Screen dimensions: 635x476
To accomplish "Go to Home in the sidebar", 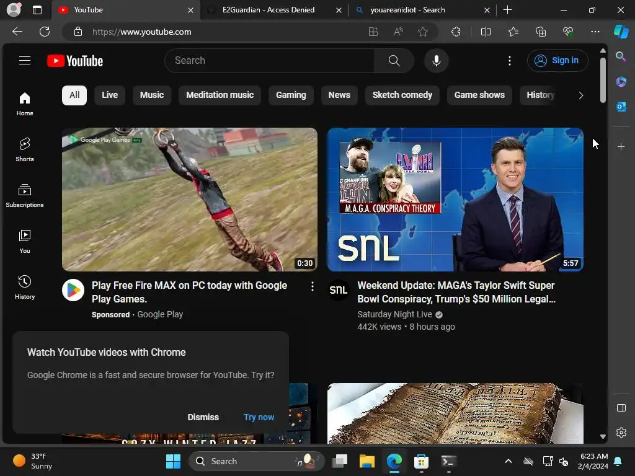I will pyautogui.click(x=25, y=104).
